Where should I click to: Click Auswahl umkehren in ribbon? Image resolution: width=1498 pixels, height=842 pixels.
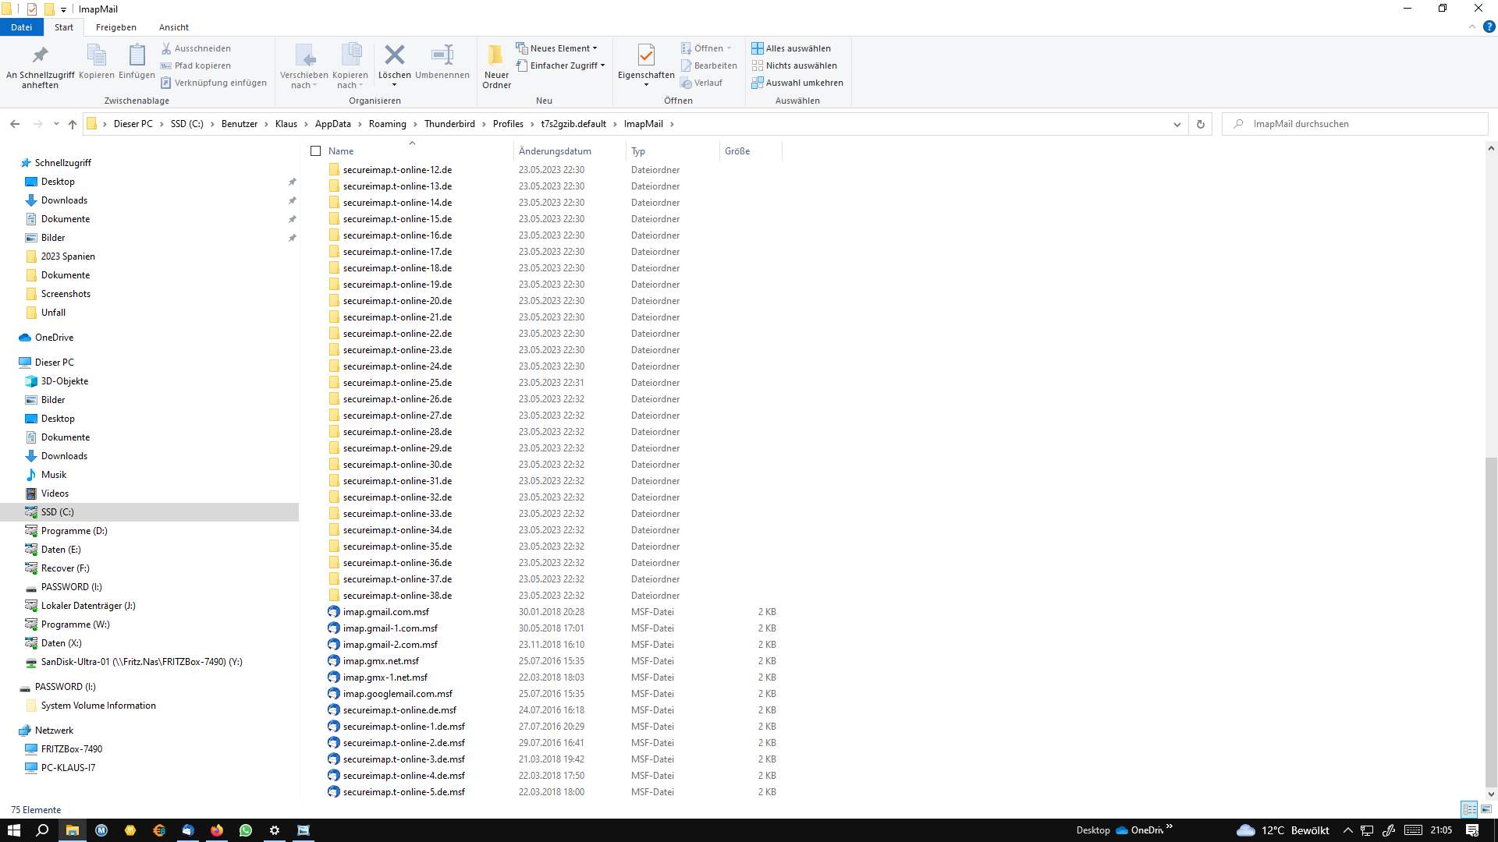pyautogui.click(x=797, y=83)
